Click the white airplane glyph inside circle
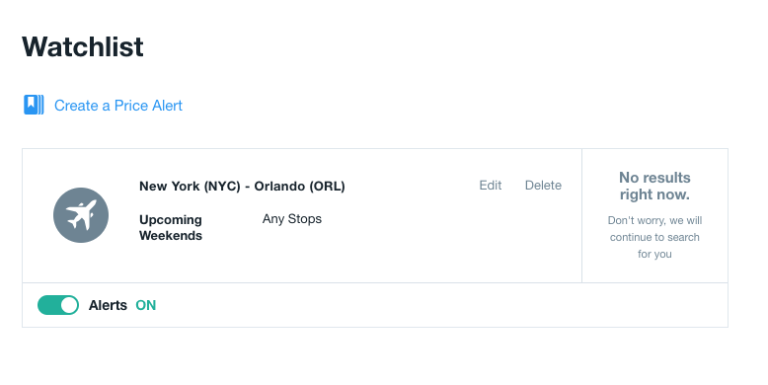The image size is (768, 385). [x=81, y=215]
